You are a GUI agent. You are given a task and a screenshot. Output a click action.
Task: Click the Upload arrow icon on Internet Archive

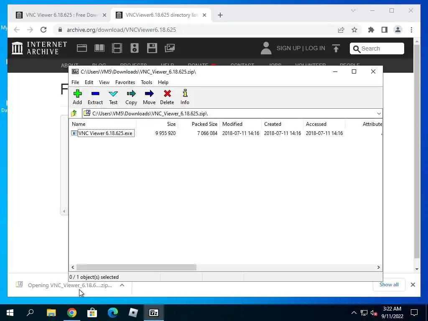(336, 48)
